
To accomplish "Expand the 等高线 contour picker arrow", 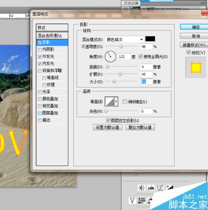I will click(x=116, y=101).
